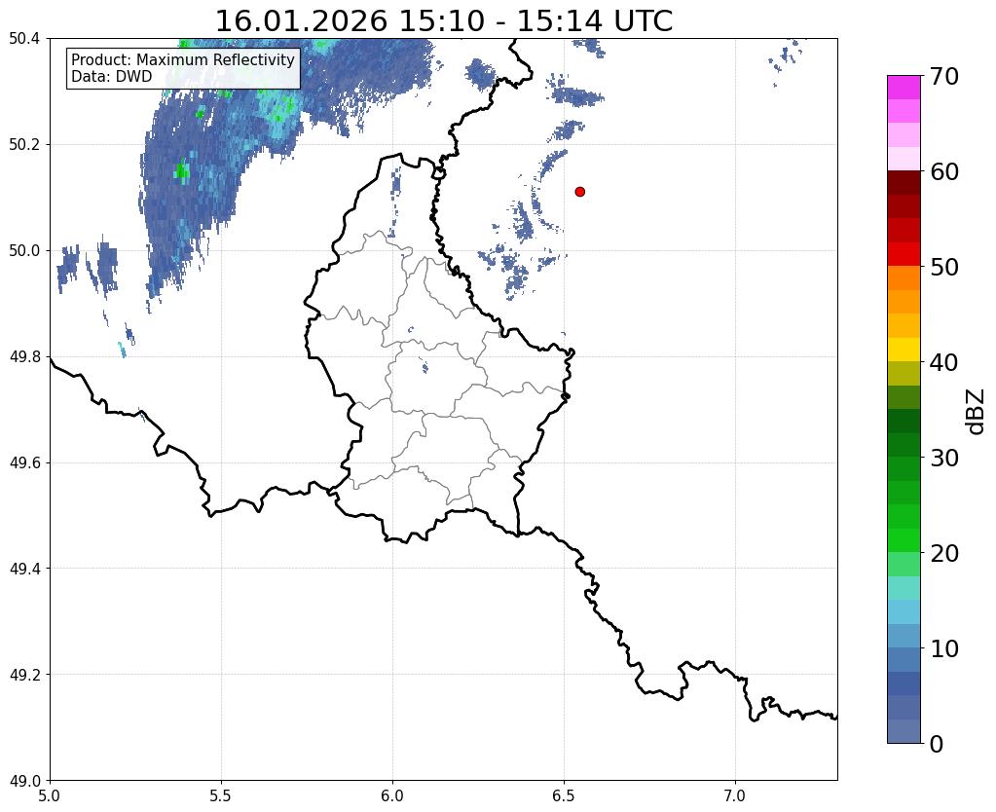Select the bottom 0 dBZ colorbar band

[x=904, y=731]
